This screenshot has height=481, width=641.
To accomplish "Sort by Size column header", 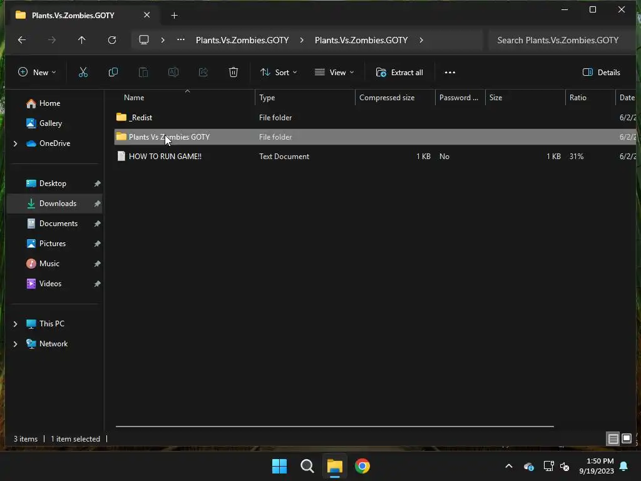I will (x=496, y=98).
